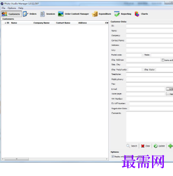173x176 pixels.
Task: Open the Charts section
Action: pos(141,14)
